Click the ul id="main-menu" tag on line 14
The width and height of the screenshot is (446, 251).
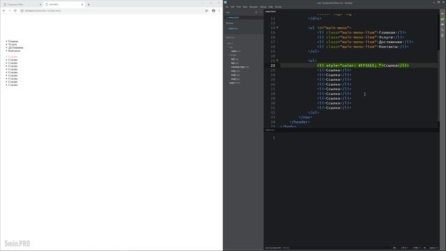(330, 28)
